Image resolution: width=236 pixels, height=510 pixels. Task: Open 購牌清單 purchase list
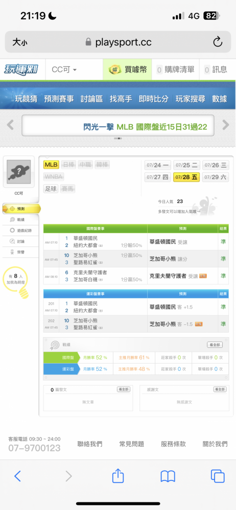click(175, 69)
